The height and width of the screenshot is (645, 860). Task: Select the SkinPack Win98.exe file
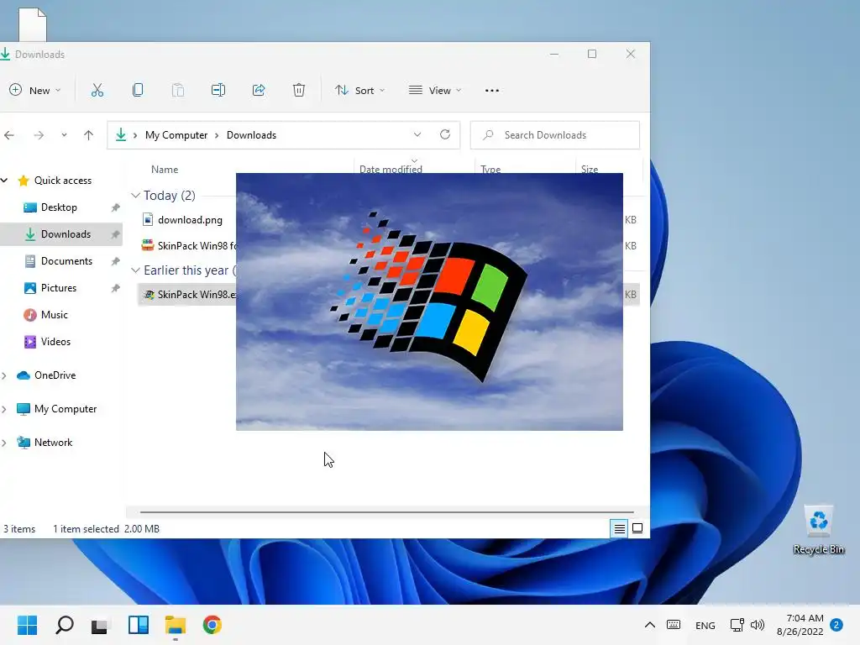coord(189,295)
